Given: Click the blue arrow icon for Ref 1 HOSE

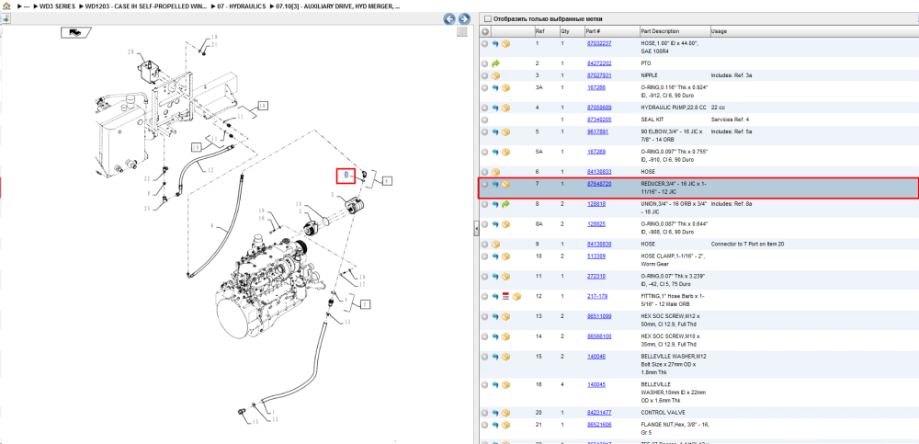Looking at the screenshot, I should click(495, 43).
